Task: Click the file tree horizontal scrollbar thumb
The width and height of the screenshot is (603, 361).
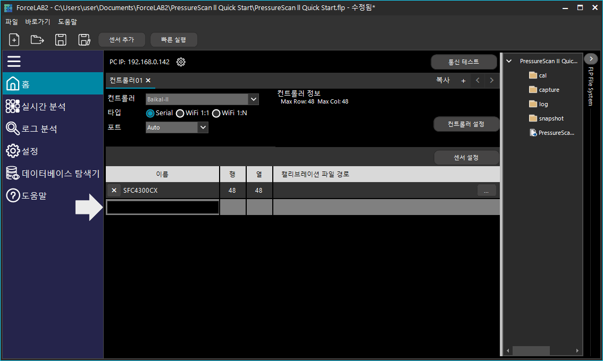Action: coord(531,350)
